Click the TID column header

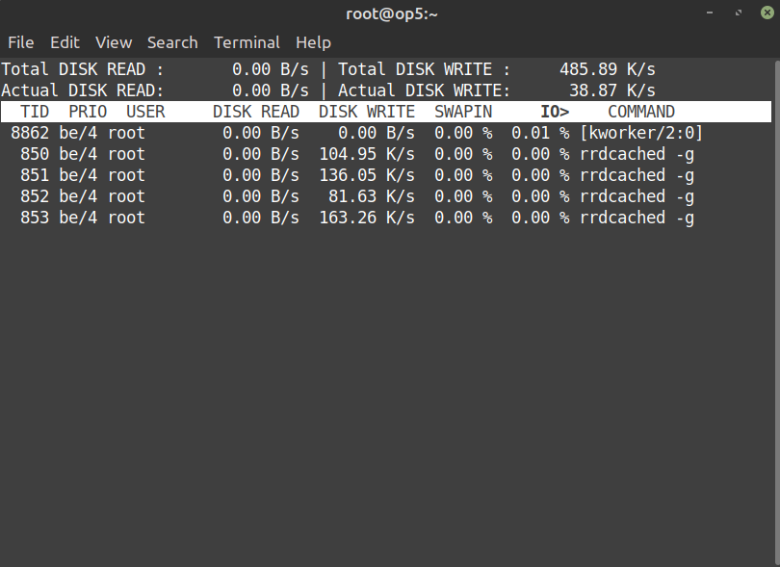pyautogui.click(x=35, y=112)
